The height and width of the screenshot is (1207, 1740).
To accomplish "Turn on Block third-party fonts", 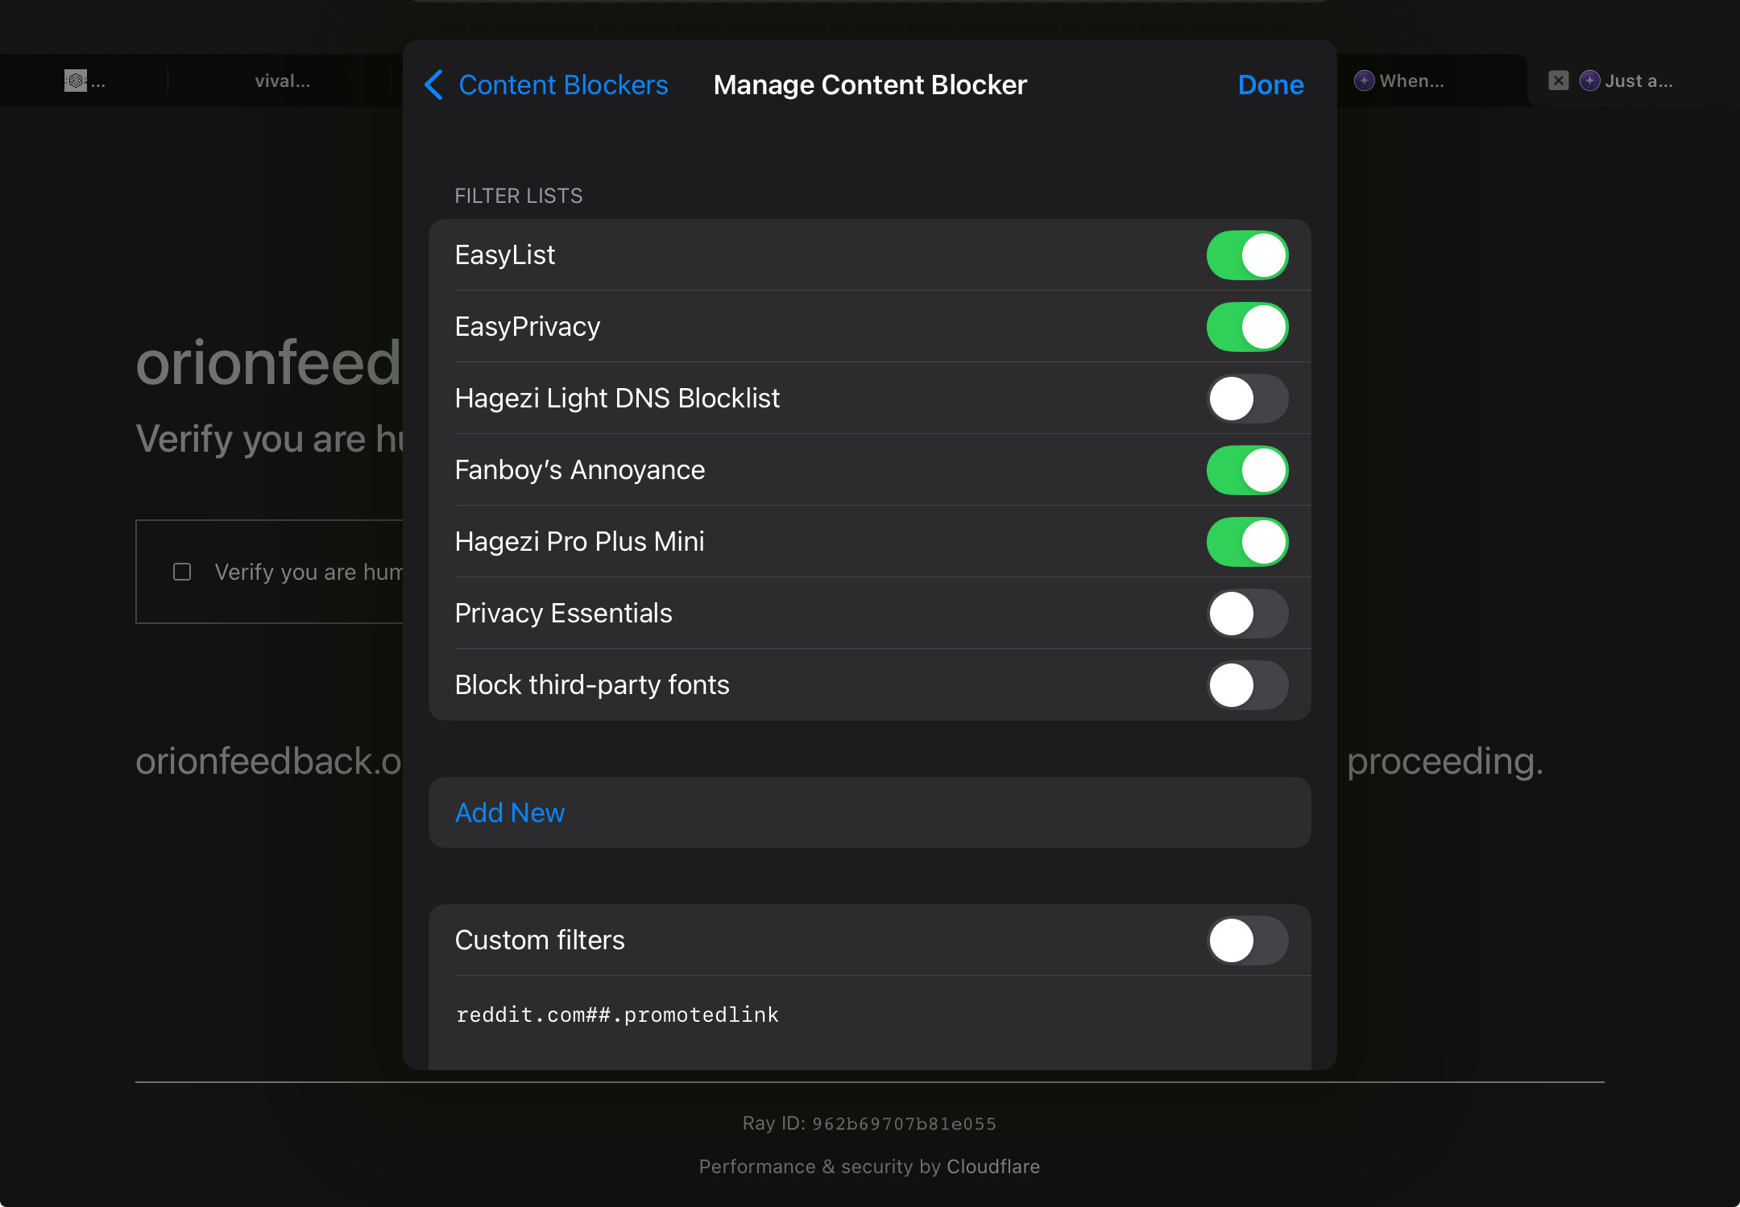I will pos(1246,685).
